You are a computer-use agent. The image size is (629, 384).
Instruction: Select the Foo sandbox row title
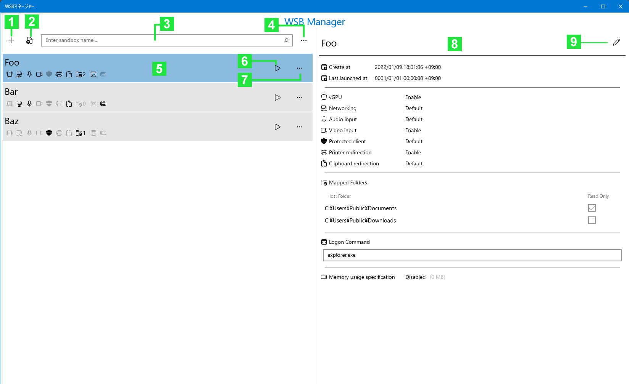click(x=12, y=62)
